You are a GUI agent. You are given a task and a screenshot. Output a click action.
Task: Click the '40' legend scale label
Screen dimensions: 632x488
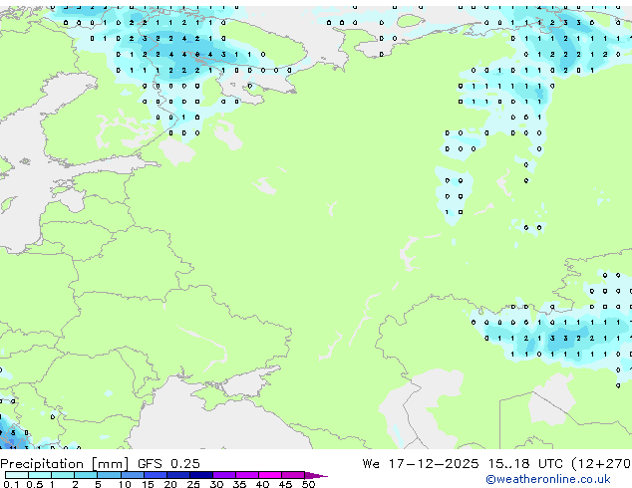[262, 484]
